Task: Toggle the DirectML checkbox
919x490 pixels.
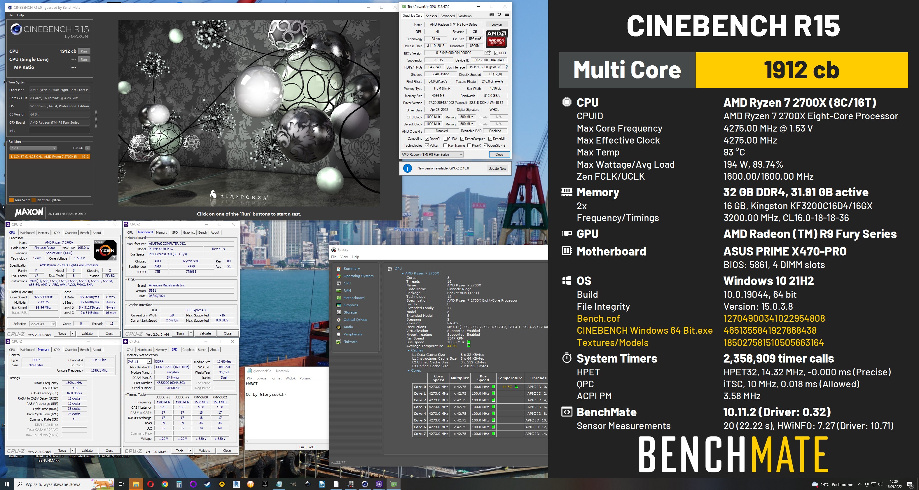Action: click(x=490, y=139)
